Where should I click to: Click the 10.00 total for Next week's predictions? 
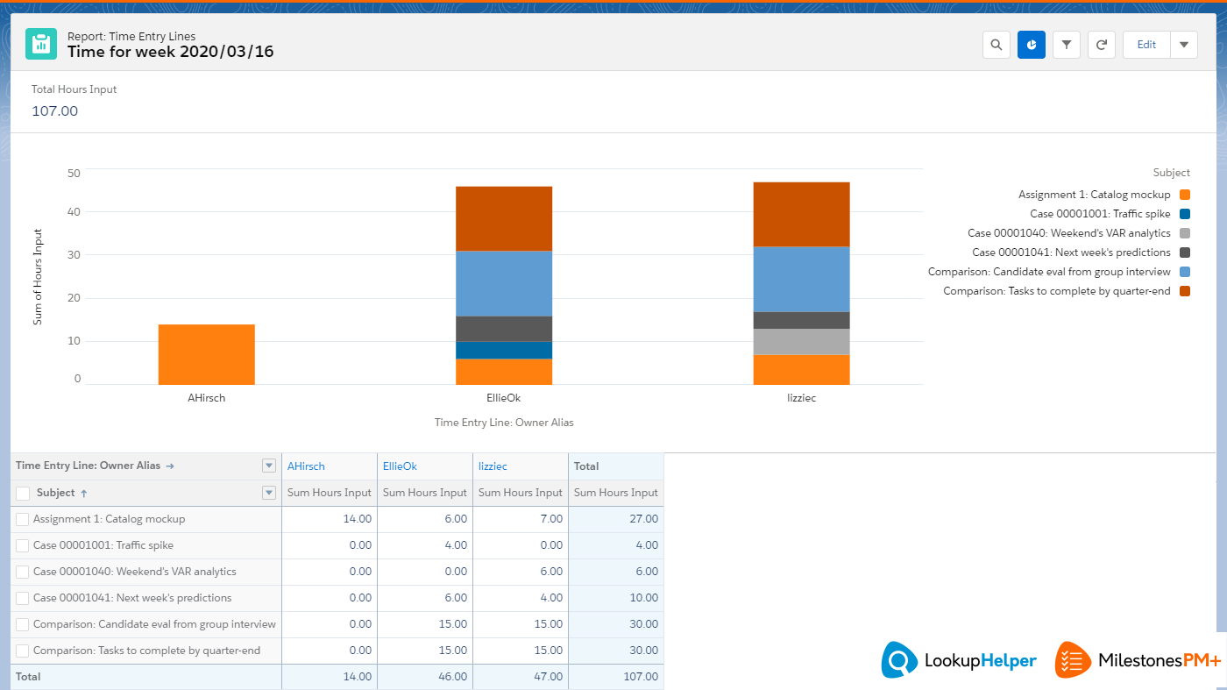tap(616, 598)
